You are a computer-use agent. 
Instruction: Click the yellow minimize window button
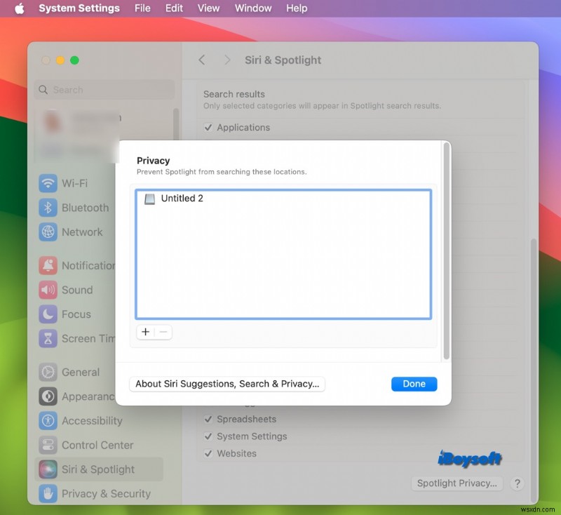click(x=60, y=60)
